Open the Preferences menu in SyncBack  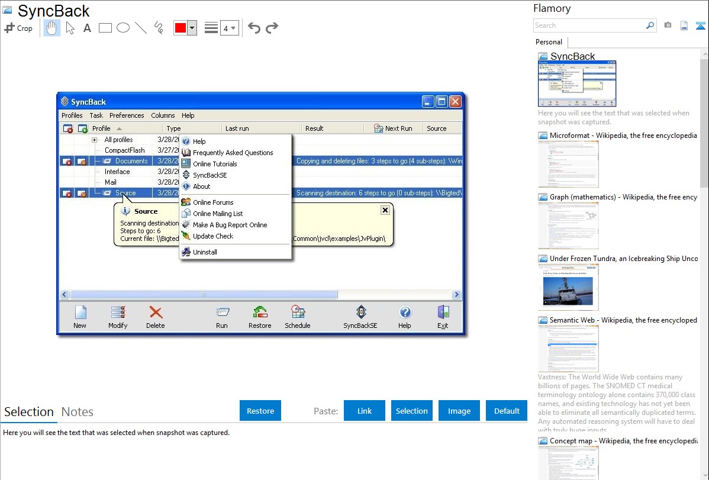tap(127, 115)
